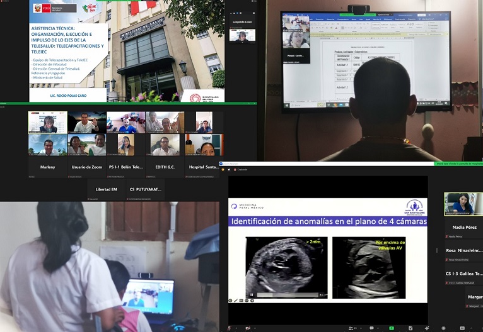Toggle the camera video icon in Zoom toolbar
This screenshot has width=483, height=332.
pos(248,328)
